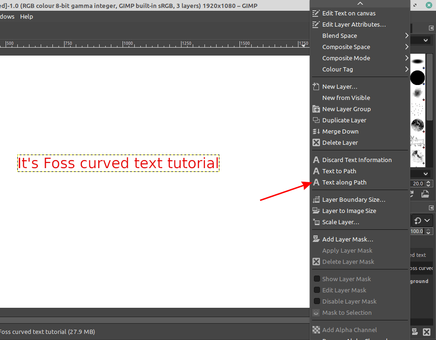Click the Add Layer Mask icon near bottom right
This screenshot has width=436, height=340.
coord(415,332)
